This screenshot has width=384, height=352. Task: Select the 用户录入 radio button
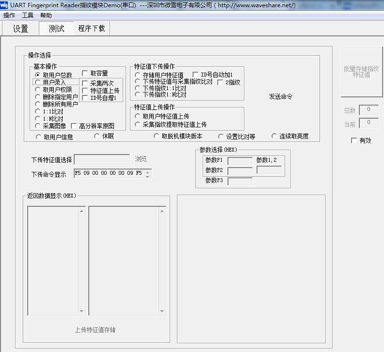click(x=37, y=82)
